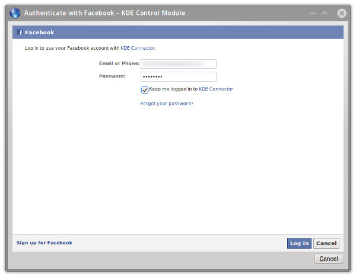Viewport: 356px width, 277px height.
Task: Click inside the Password field
Action: [178, 77]
